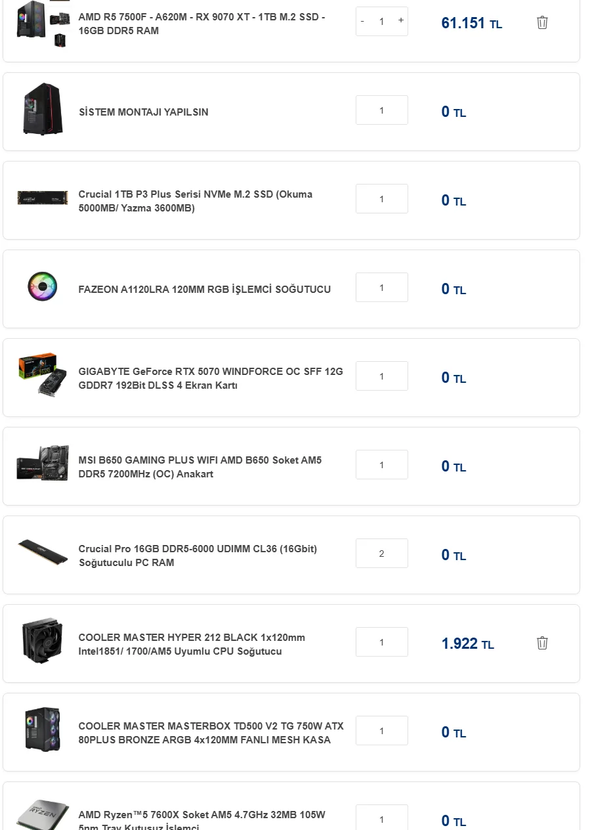Open COOLER MASTER MASTERBOX TD500 V2 link
The width and height of the screenshot is (609, 830).
211,733
